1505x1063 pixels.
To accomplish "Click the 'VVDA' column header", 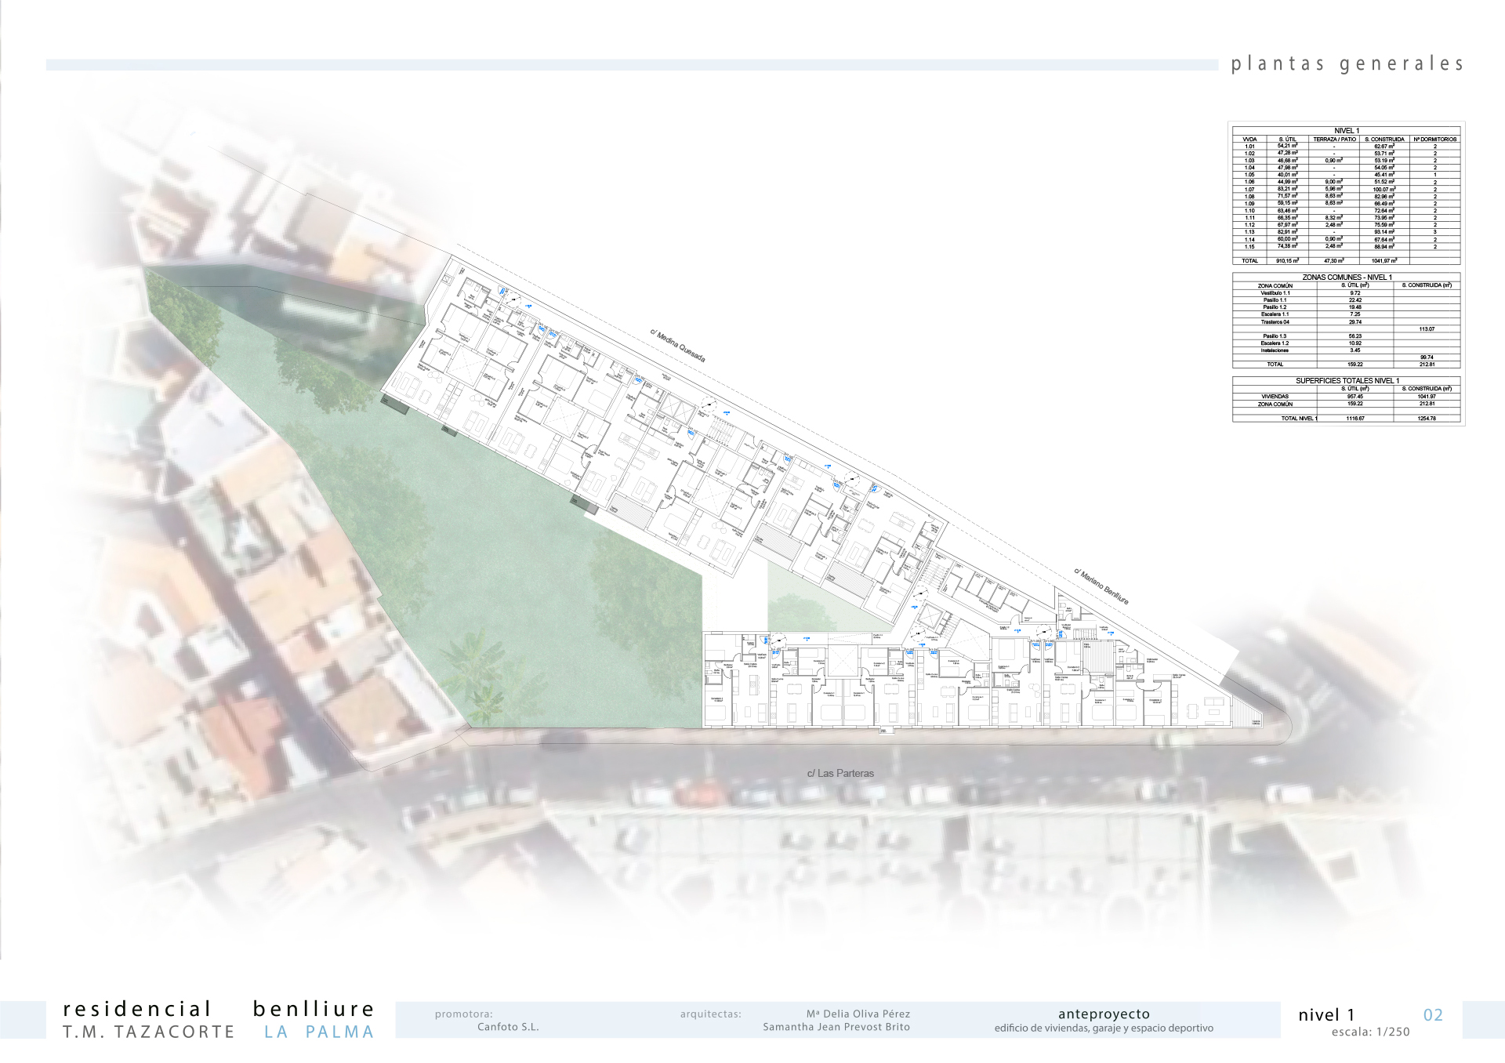I will point(1250,140).
